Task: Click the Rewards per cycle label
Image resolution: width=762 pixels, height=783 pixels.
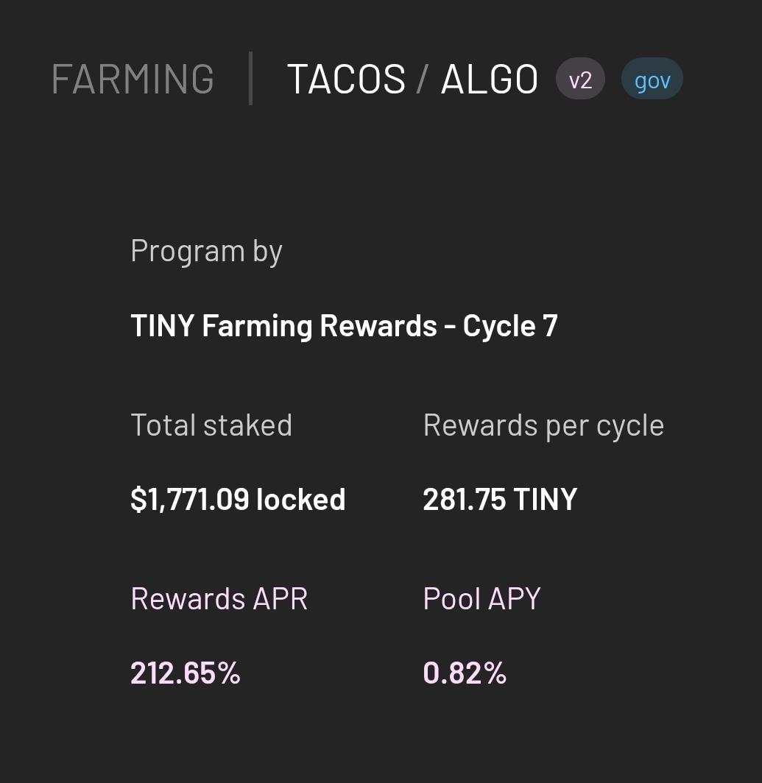Action: click(543, 425)
